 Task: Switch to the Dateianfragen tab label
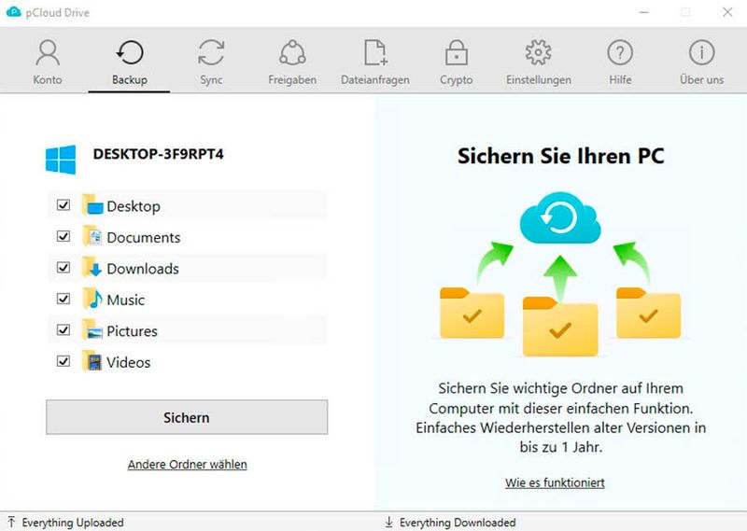click(375, 80)
